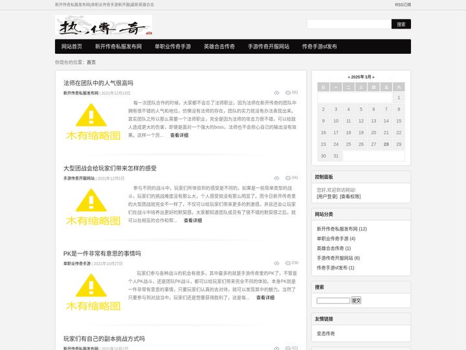Image resolution: width=466 pixels, height=350 pixels.
Task: Open 新开传奇私服发布网 navigation menu item
Action: coord(118,47)
